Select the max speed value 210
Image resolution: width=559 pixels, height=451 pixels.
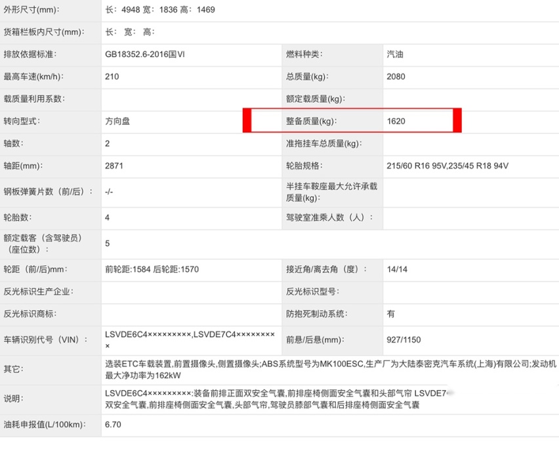point(112,77)
